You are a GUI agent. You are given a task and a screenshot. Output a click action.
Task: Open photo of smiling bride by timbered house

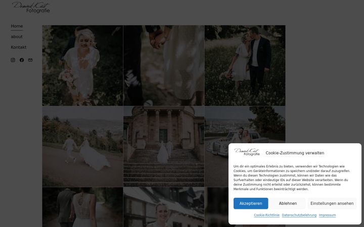point(164,207)
